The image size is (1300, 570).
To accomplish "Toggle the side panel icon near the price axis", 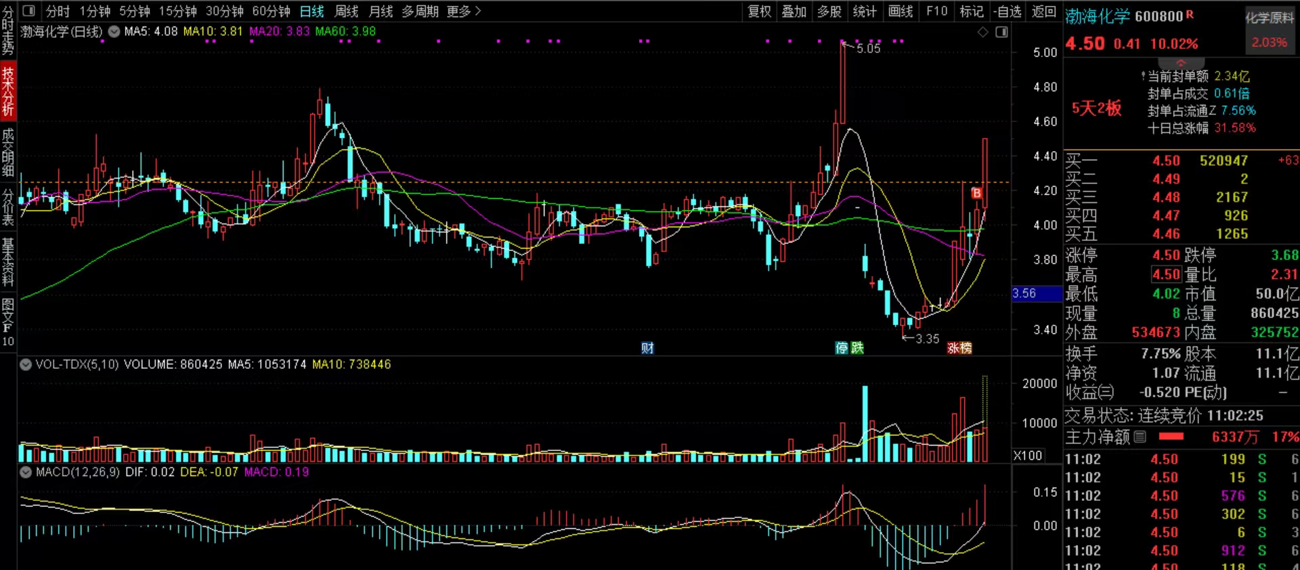I will coord(1002,32).
